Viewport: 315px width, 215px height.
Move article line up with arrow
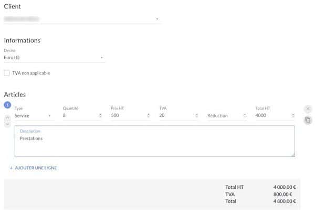7,117
